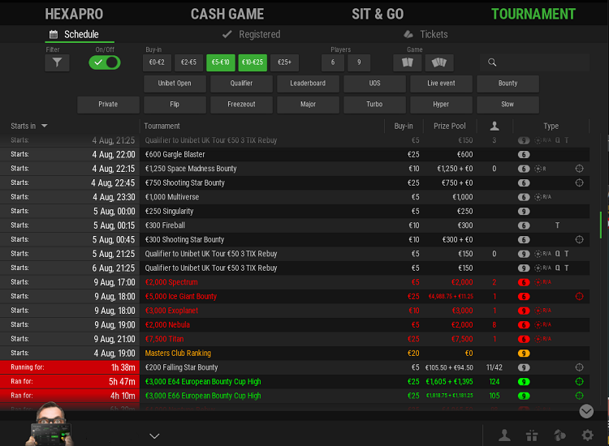Open the TOURNAMENT tab
This screenshot has height=446, width=609.
click(533, 14)
